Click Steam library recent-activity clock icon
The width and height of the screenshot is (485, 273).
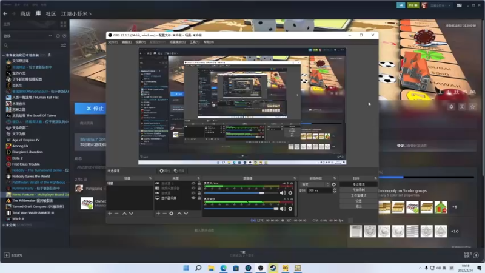click(58, 36)
